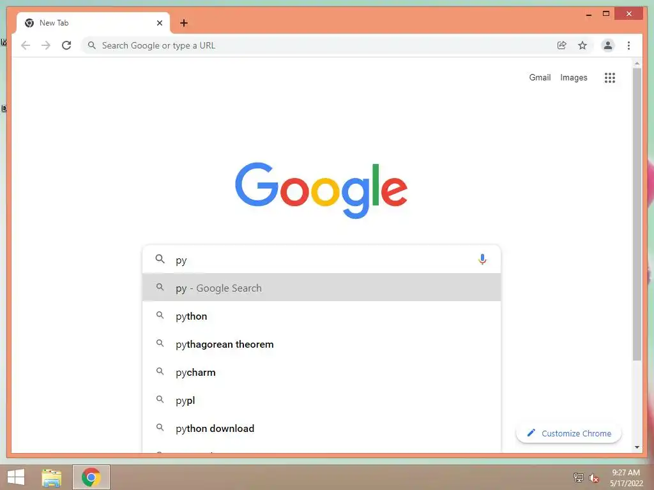The height and width of the screenshot is (490, 654).
Task: Open the taskbar clock showing 9:27 AM
Action: click(626, 477)
